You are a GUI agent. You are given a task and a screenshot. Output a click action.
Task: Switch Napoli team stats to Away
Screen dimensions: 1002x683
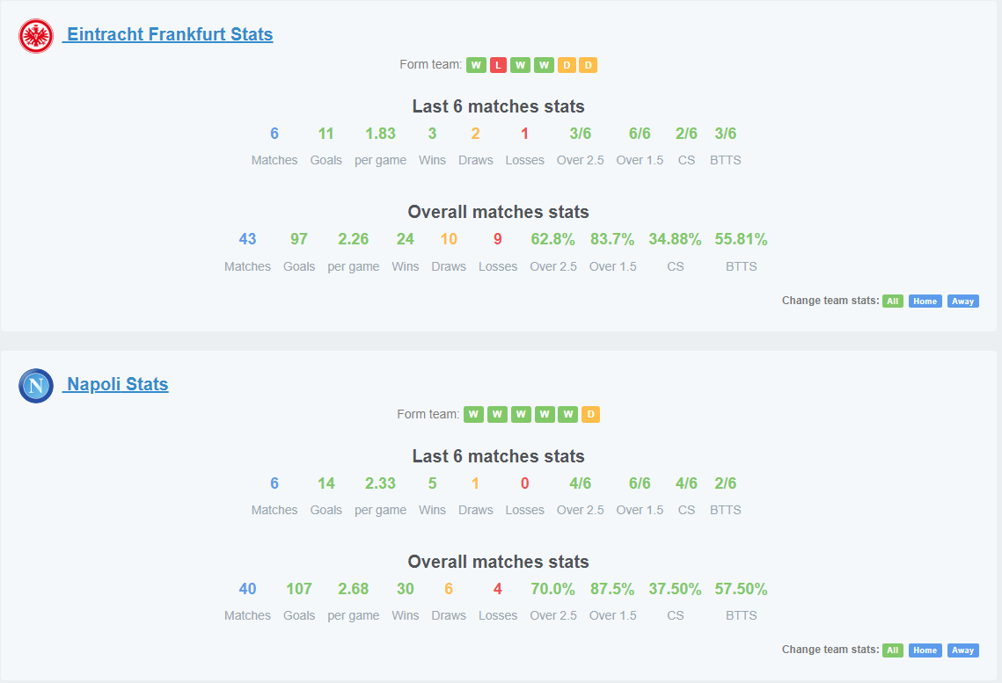point(963,650)
